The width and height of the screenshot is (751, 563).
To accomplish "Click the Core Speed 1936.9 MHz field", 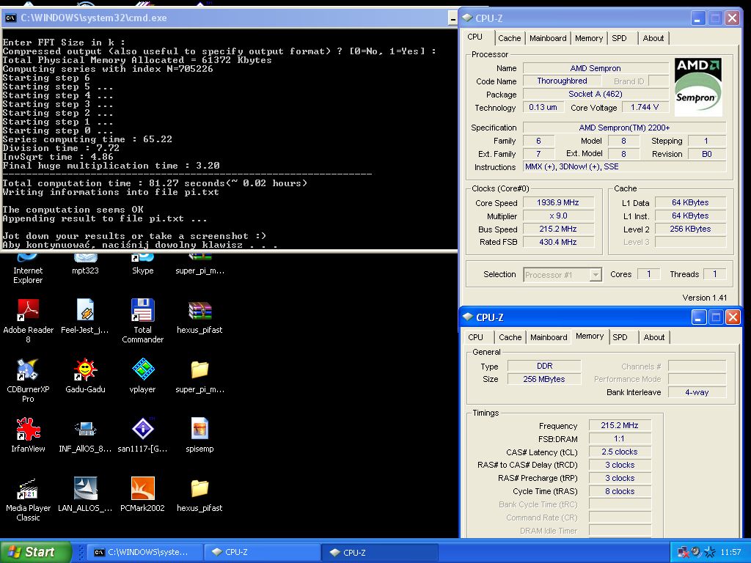I will [558, 202].
